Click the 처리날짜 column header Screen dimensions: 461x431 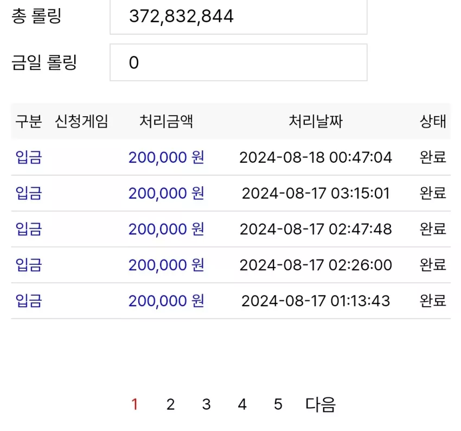[316, 121]
